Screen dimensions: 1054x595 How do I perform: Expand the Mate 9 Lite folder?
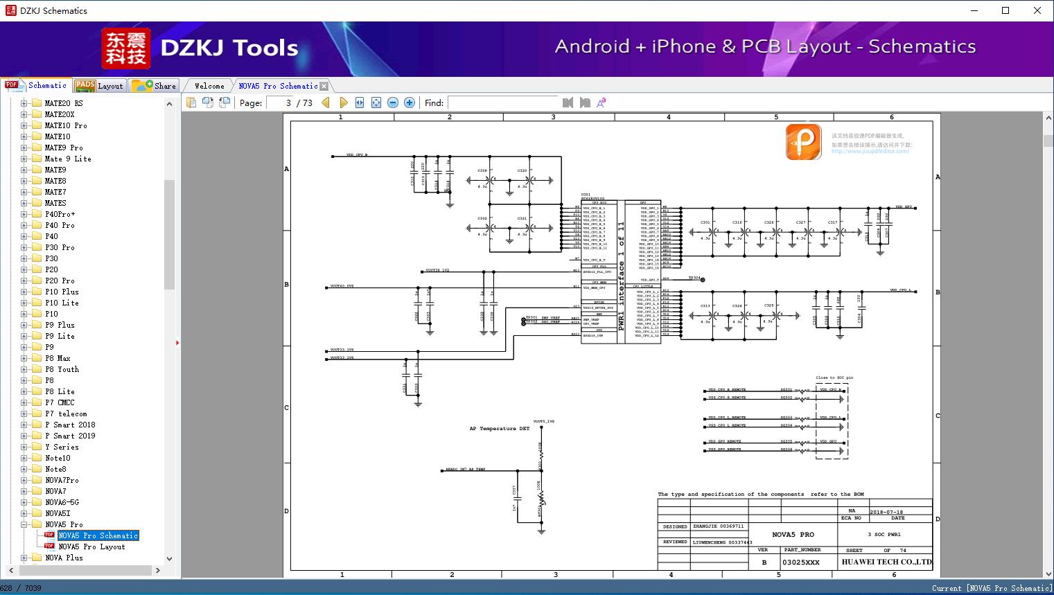24,159
